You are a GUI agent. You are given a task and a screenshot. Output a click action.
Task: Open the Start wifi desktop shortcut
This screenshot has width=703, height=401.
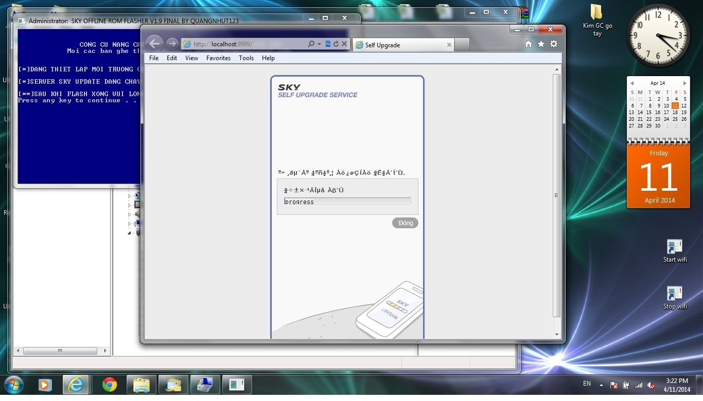(x=674, y=250)
